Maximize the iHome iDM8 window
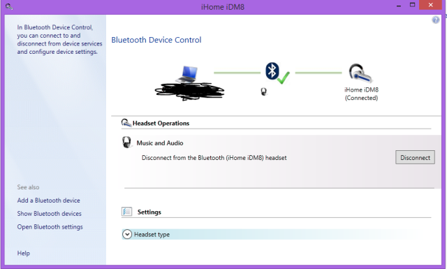447x269 pixels. 412,5
